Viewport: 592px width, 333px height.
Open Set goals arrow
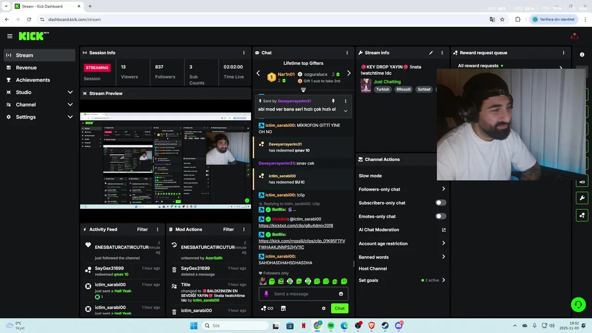(444, 280)
